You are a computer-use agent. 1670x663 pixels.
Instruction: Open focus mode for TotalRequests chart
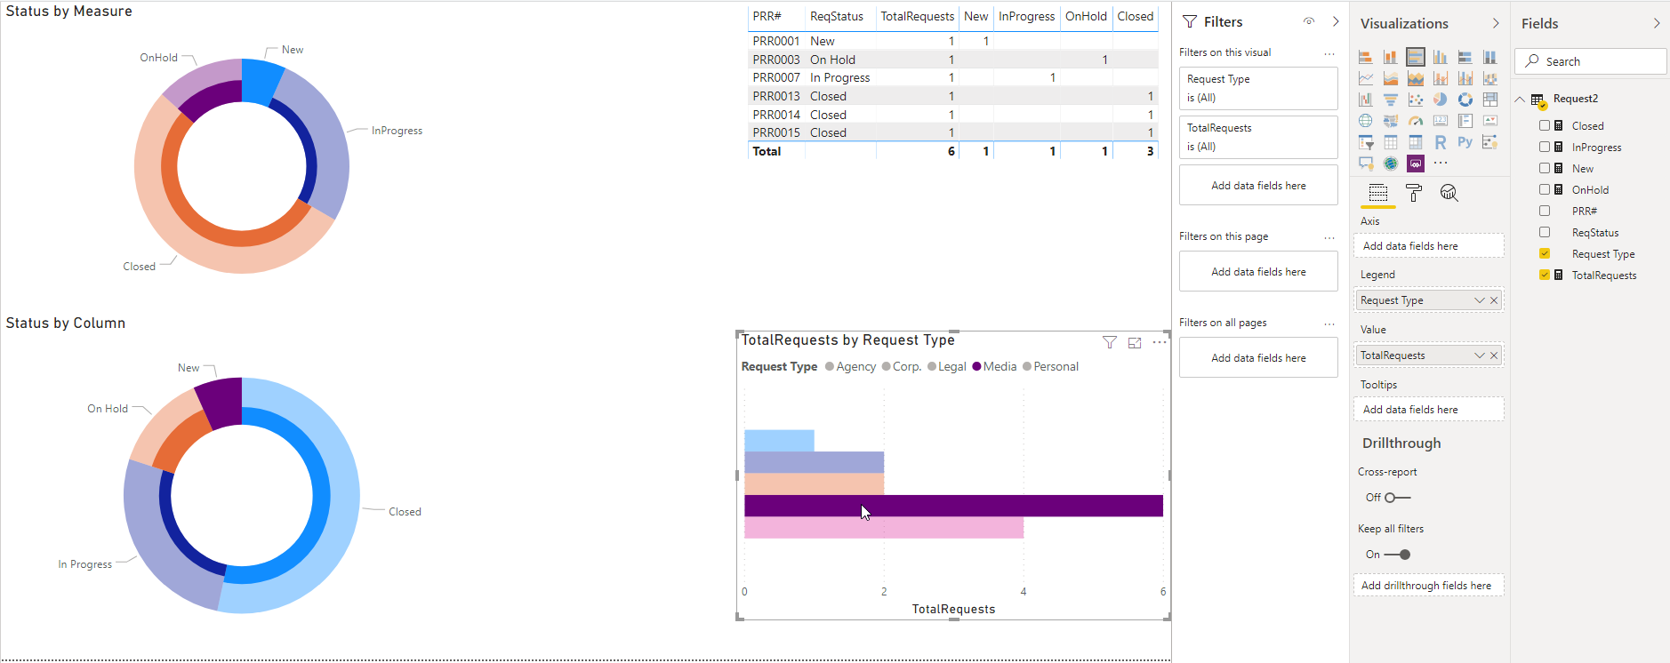tap(1135, 343)
